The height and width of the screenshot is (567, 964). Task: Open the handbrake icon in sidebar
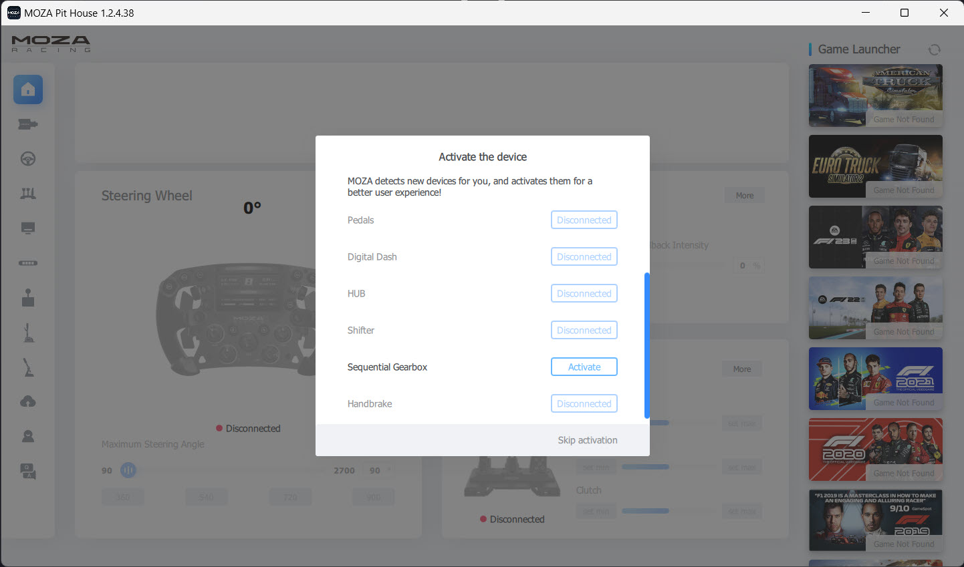28,367
